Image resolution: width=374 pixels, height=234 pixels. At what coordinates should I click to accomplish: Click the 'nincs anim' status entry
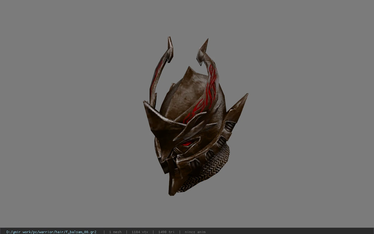(195, 232)
